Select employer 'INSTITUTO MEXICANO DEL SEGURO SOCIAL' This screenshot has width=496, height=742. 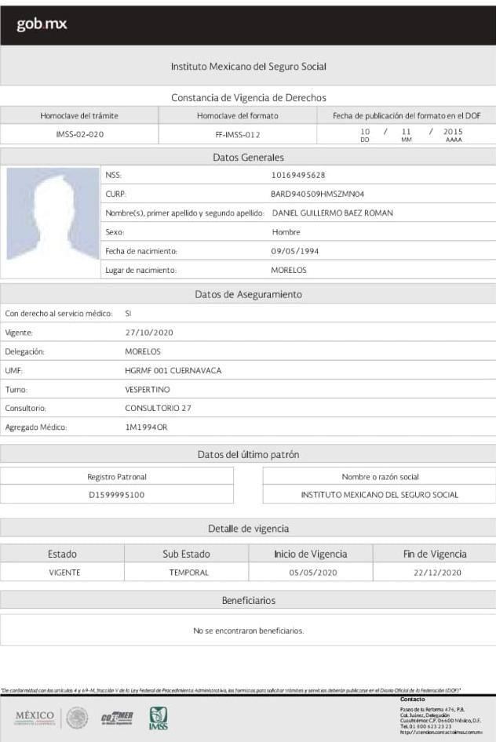380,494
